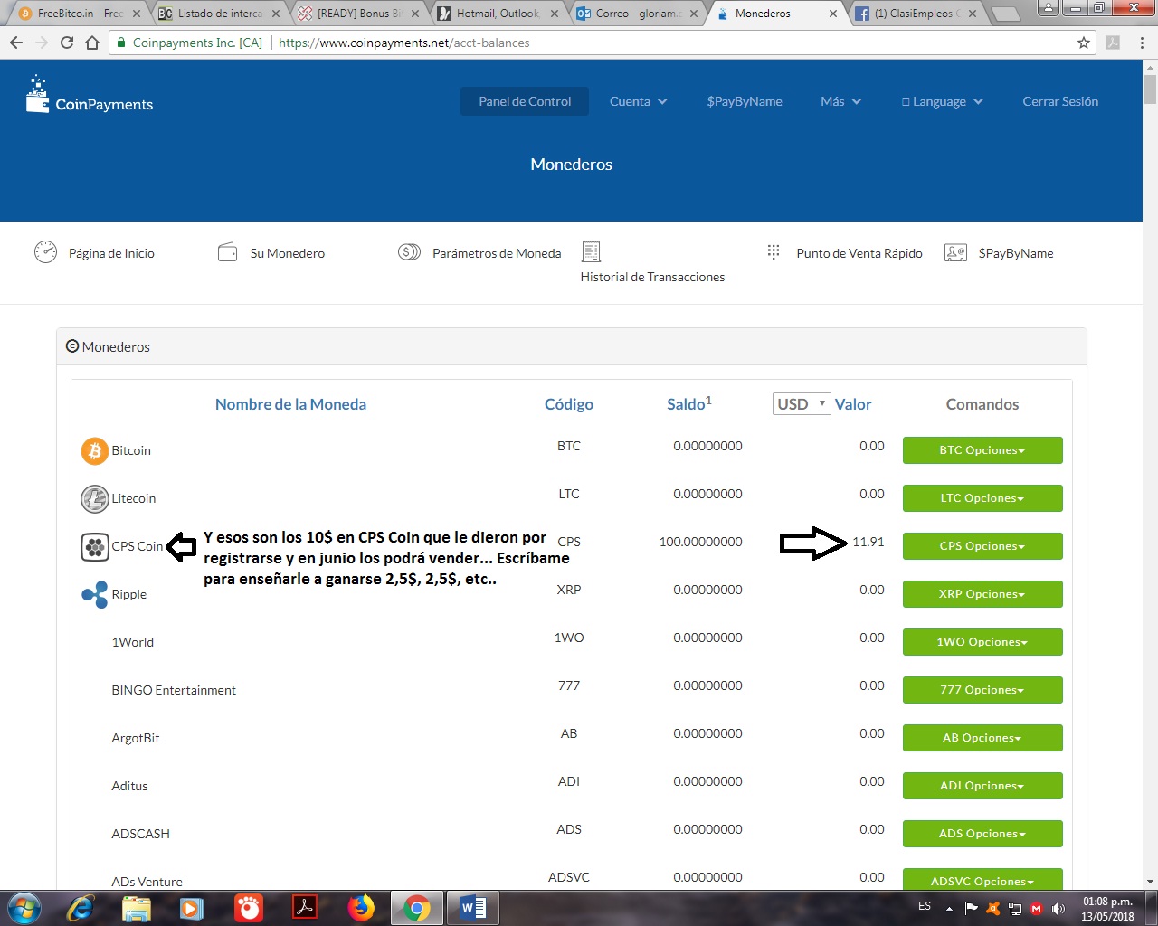Click the Punto de Venta Rápido grid icon
The image size is (1158, 926).
774,251
